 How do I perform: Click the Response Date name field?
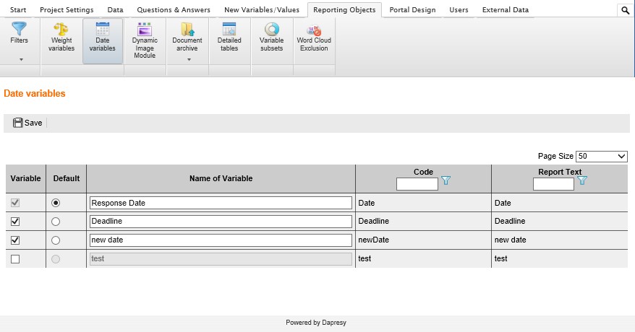(220, 203)
